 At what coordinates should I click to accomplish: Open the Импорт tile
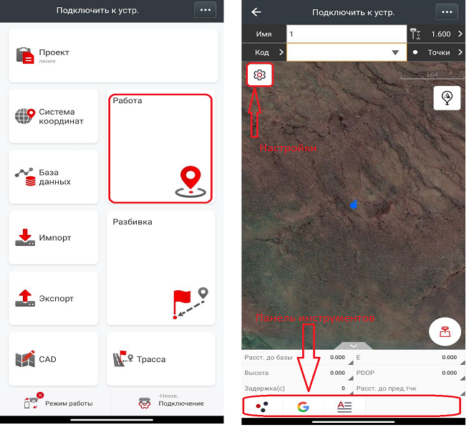pyautogui.click(x=54, y=238)
